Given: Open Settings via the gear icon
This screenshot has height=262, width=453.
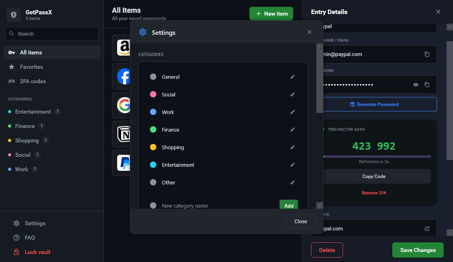Looking at the screenshot, I should [16, 223].
